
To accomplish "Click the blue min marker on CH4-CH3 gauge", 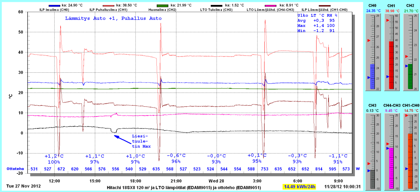I will coord(387,148).
